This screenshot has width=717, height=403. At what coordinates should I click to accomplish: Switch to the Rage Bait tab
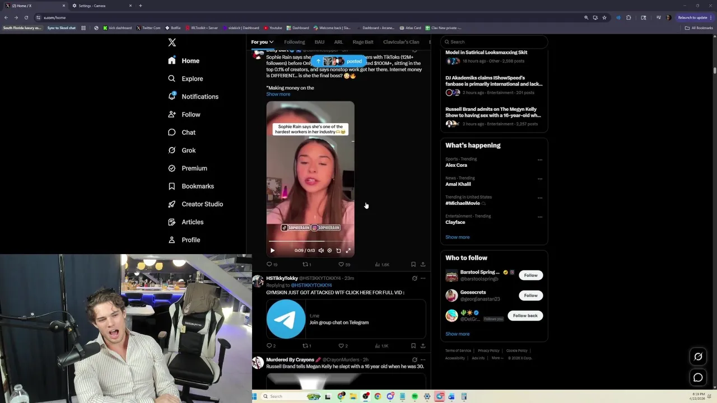pyautogui.click(x=363, y=42)
